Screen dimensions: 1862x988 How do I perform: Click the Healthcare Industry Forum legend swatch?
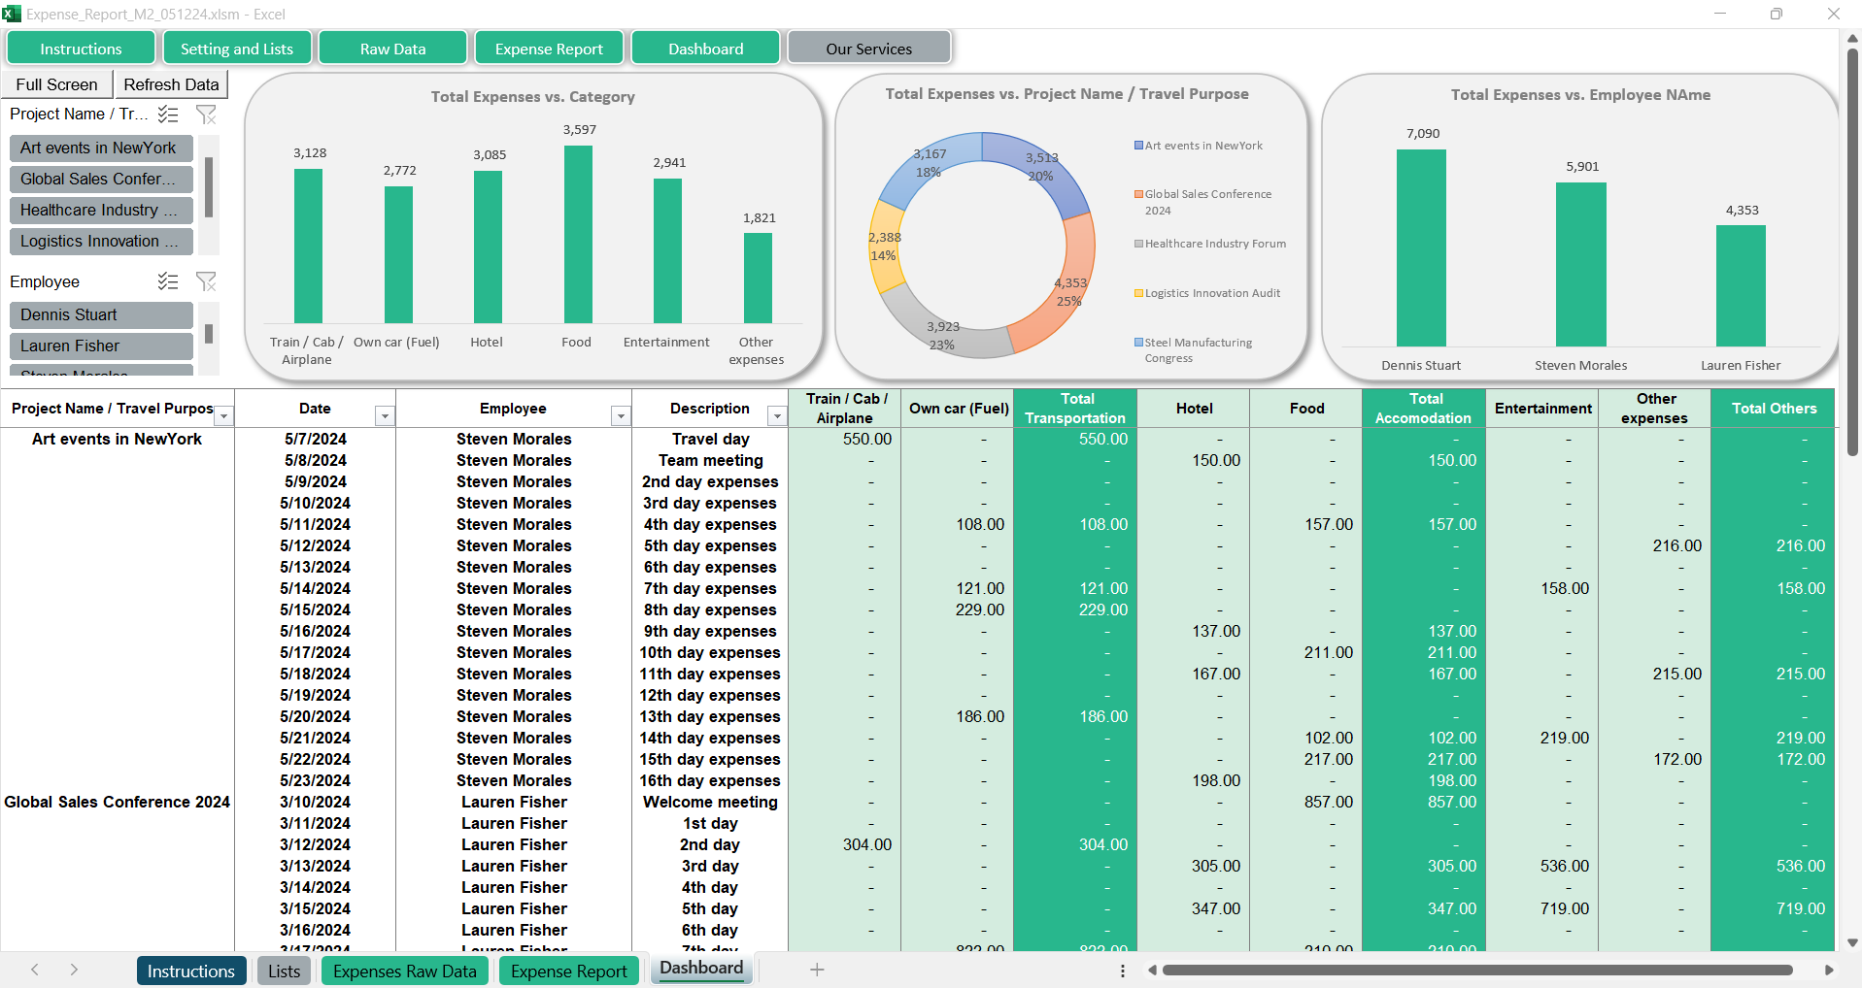(1138, 244)
